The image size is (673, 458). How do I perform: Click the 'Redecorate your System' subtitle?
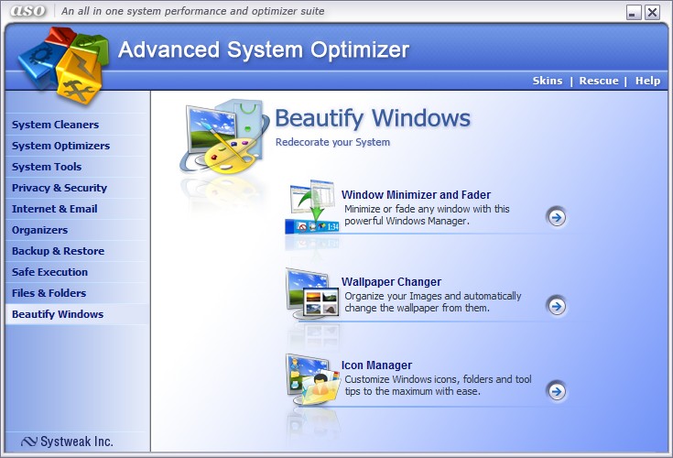click(332, 142)
